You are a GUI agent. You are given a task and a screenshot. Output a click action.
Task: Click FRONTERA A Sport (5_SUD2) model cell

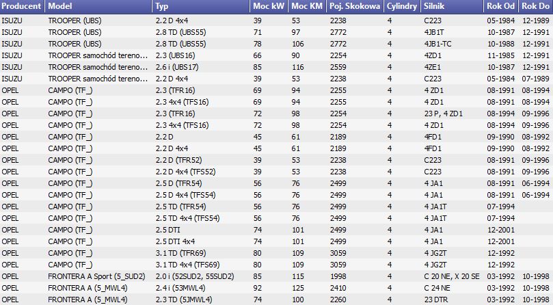96,277
